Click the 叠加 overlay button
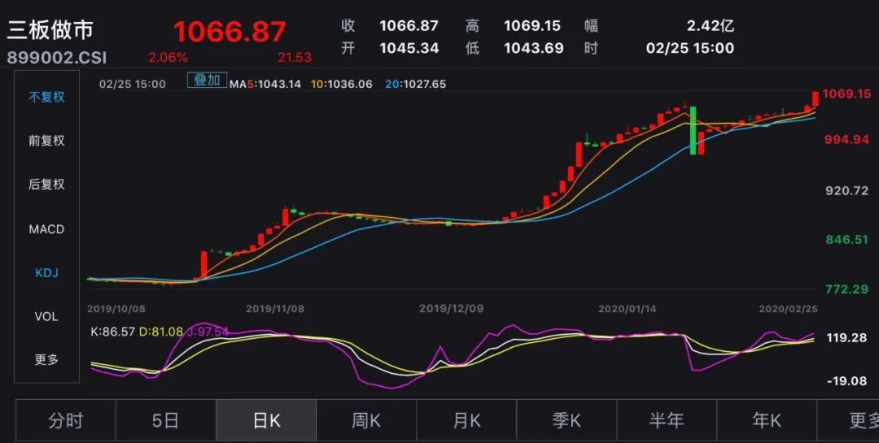879x443 pixels. click(x=207, y=80)
